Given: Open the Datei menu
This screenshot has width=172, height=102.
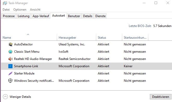Looking at the screenshot, I should click(x=6, y=10).
